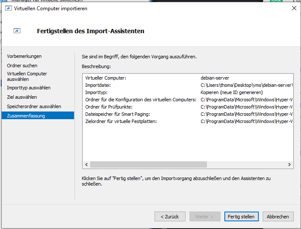Select the Prüfpunkte path value

pos(247,107)
